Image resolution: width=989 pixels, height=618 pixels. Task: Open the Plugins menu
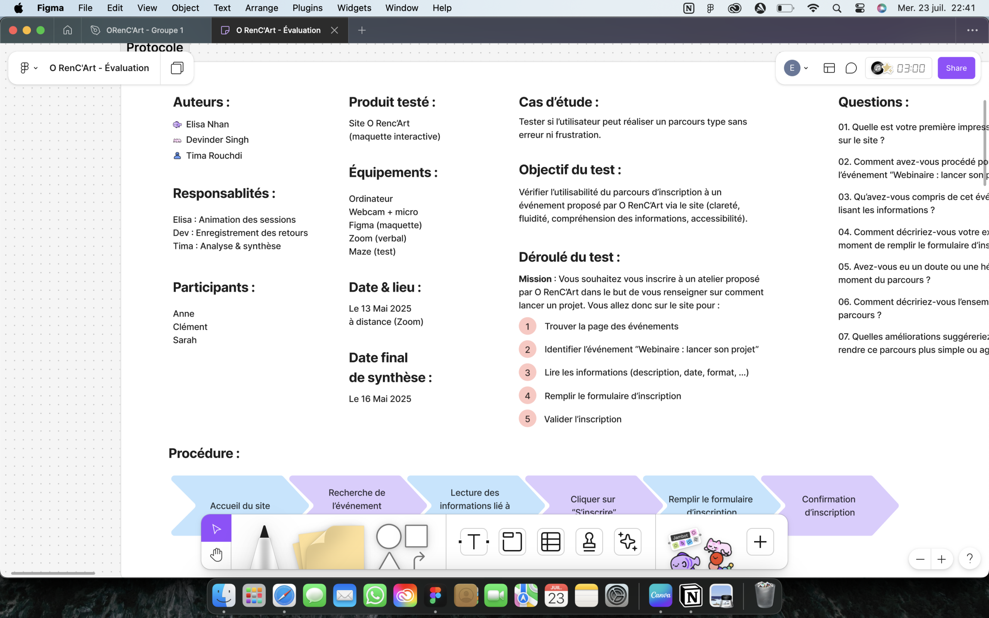pos(308,8)
